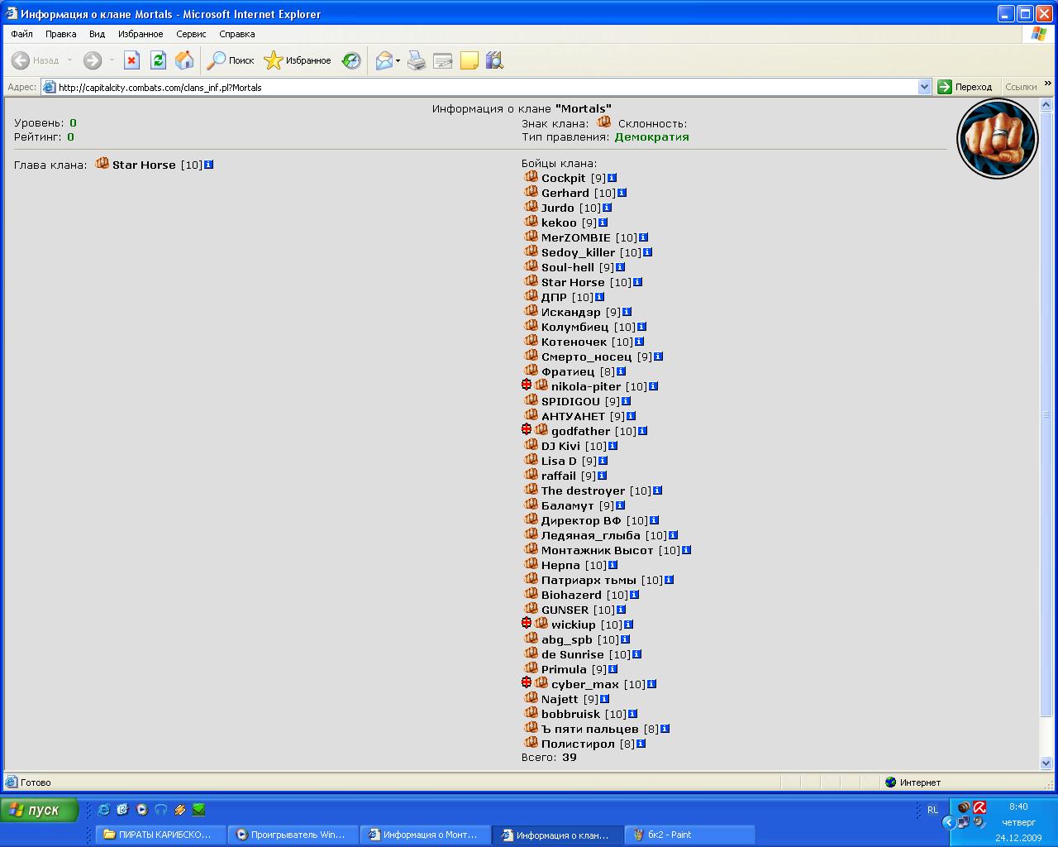Viewport: 1058px width, 847px height.
Task: Open info icon next to Cockpit
Action: [612, 178]
